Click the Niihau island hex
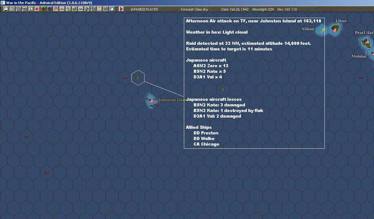Viewport: 374px width, 219px height. (322, 30)
